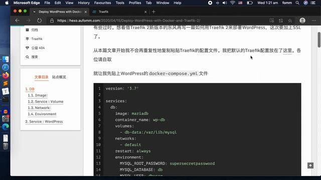The height and width of the screenshot is (180, 321).
Task: Go back with the browser back arrow
Action: click(x=17, y=20)
